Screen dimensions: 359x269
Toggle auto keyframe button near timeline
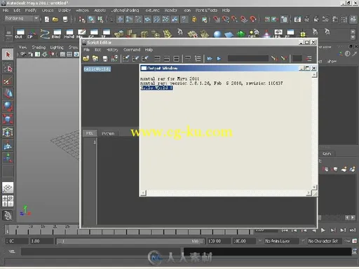(x=347, y=241)
